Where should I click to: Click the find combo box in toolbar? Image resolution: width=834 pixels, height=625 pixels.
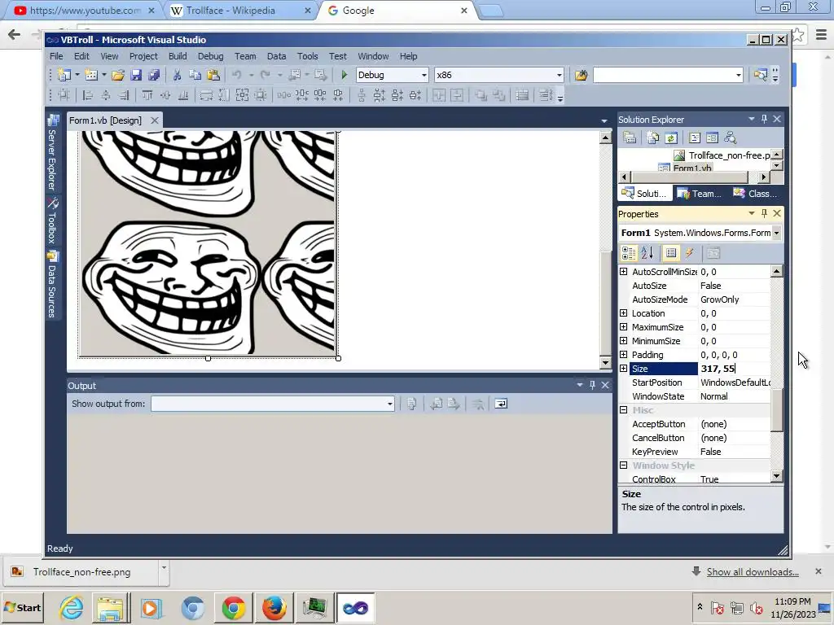[668, 75]
